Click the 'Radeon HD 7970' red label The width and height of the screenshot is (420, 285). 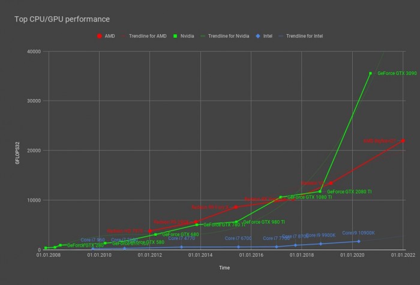click(125, 231)
